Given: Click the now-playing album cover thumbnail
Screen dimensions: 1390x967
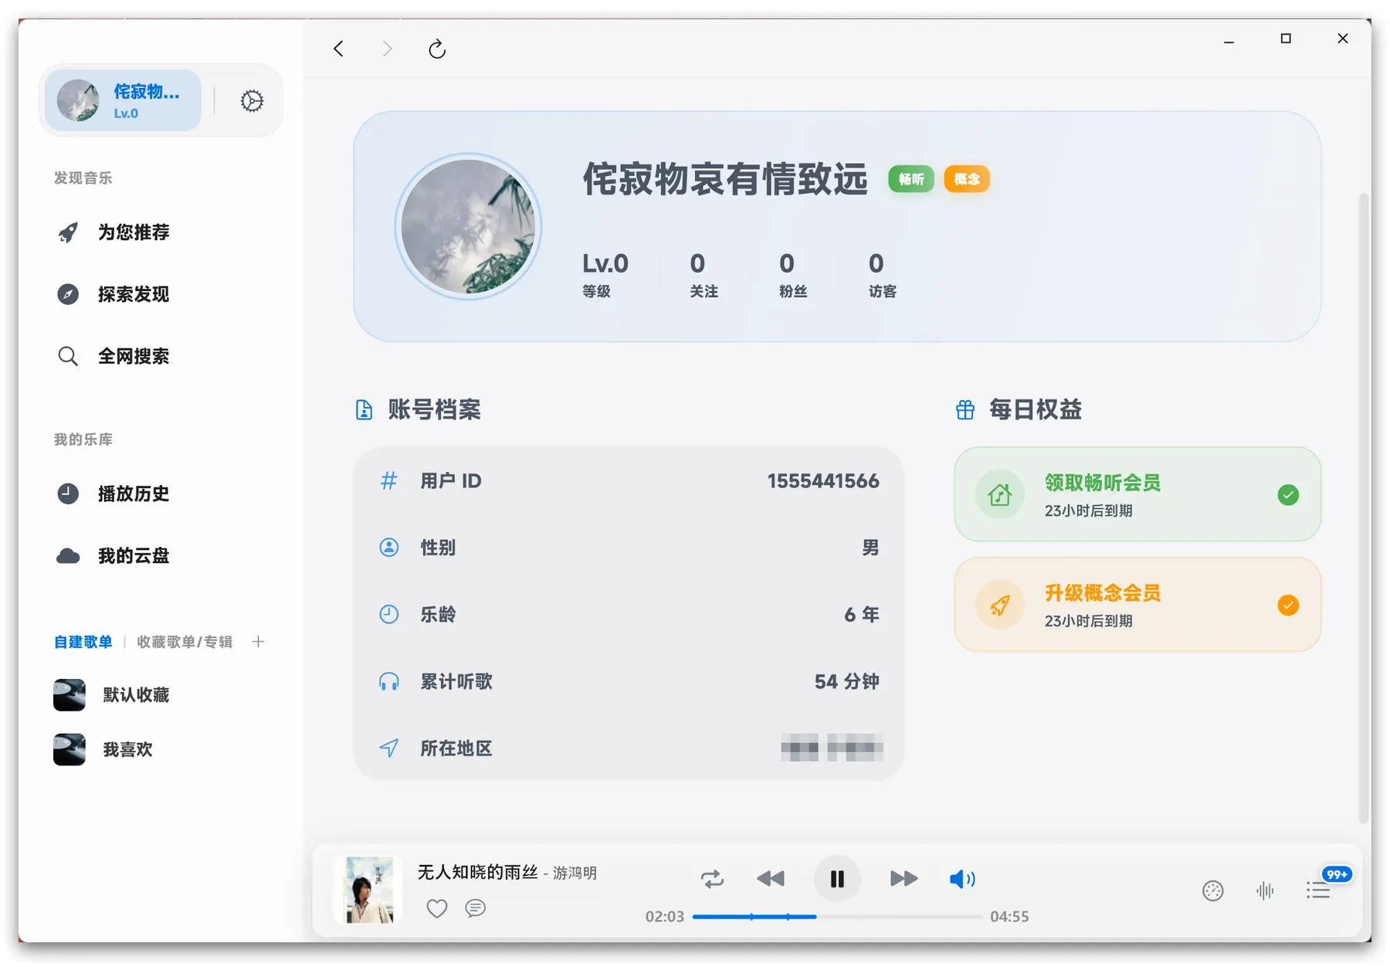Looking at the screenshot, I should (369, 890).
